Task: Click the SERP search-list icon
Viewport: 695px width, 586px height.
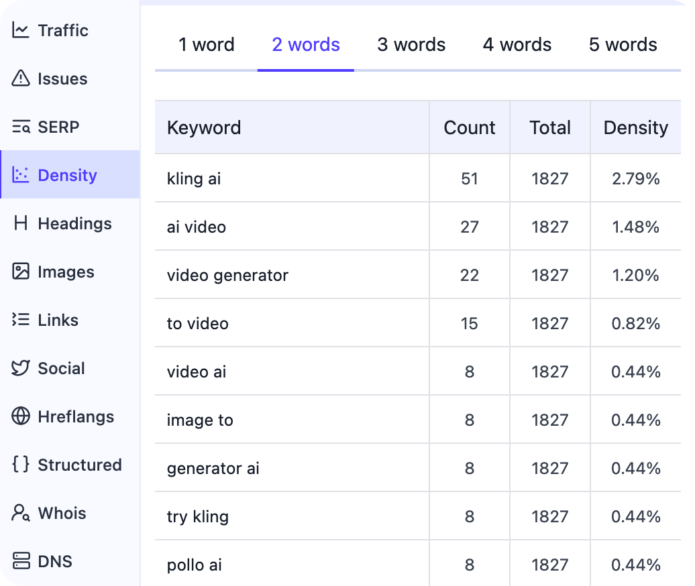Action: pyautogui.click(x=21, y=127)
